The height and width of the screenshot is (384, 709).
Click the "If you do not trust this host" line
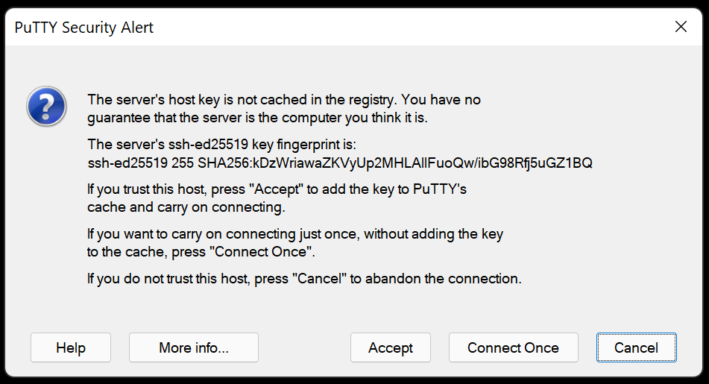pos(304,279)
